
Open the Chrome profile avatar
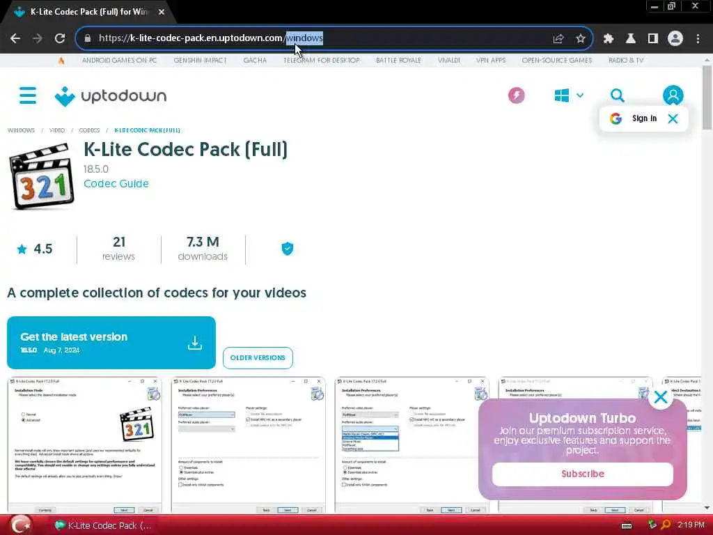(675, 39)
